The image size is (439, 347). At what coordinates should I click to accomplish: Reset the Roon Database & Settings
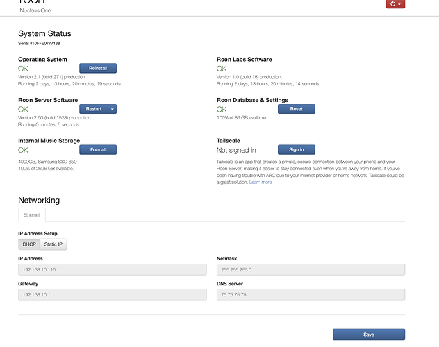point(296,109)
